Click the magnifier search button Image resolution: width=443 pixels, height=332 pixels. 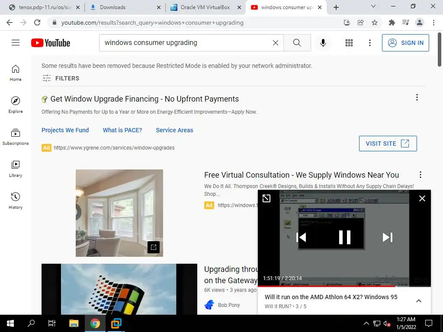click(297, 43)
